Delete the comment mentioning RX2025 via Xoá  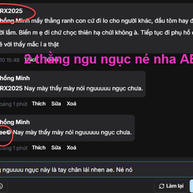(x=71, y=104)
